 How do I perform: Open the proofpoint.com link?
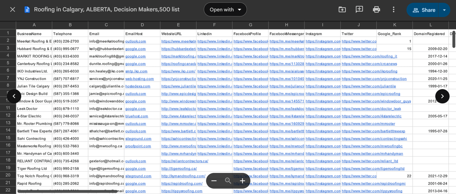click(x=138, y=146)
